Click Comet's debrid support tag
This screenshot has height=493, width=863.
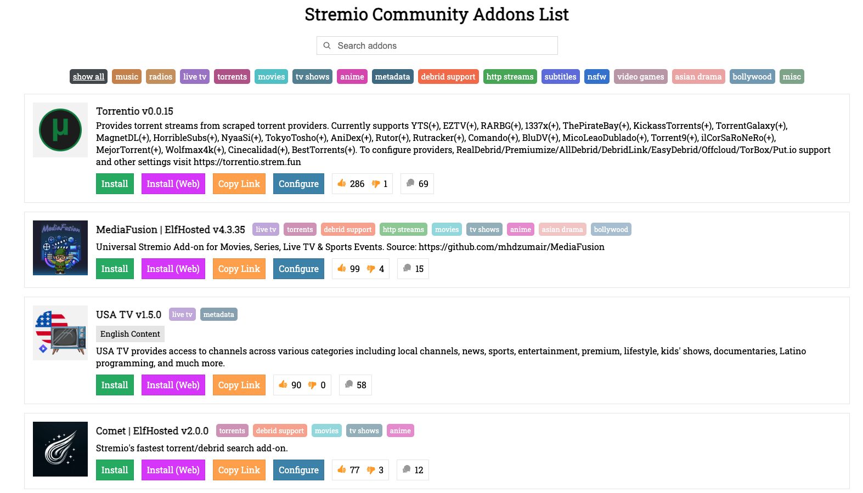click(x=280, y=430)
